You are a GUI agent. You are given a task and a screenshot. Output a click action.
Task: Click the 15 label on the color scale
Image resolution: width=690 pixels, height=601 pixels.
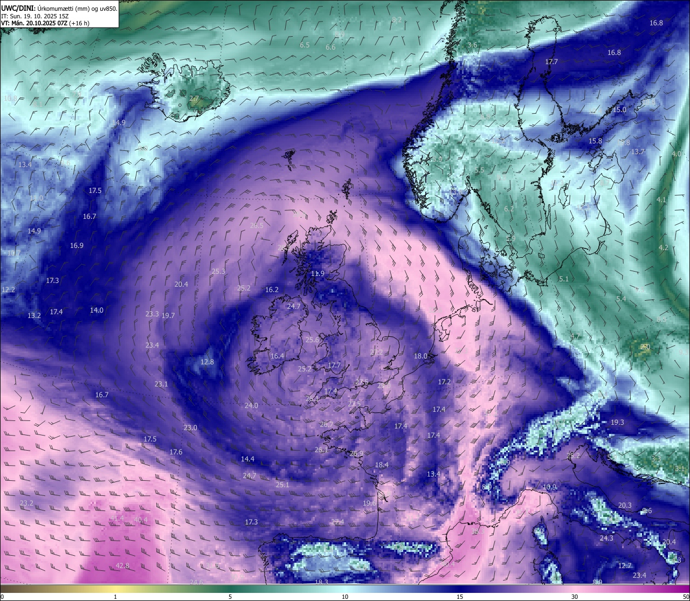click(x=460, y=597)
